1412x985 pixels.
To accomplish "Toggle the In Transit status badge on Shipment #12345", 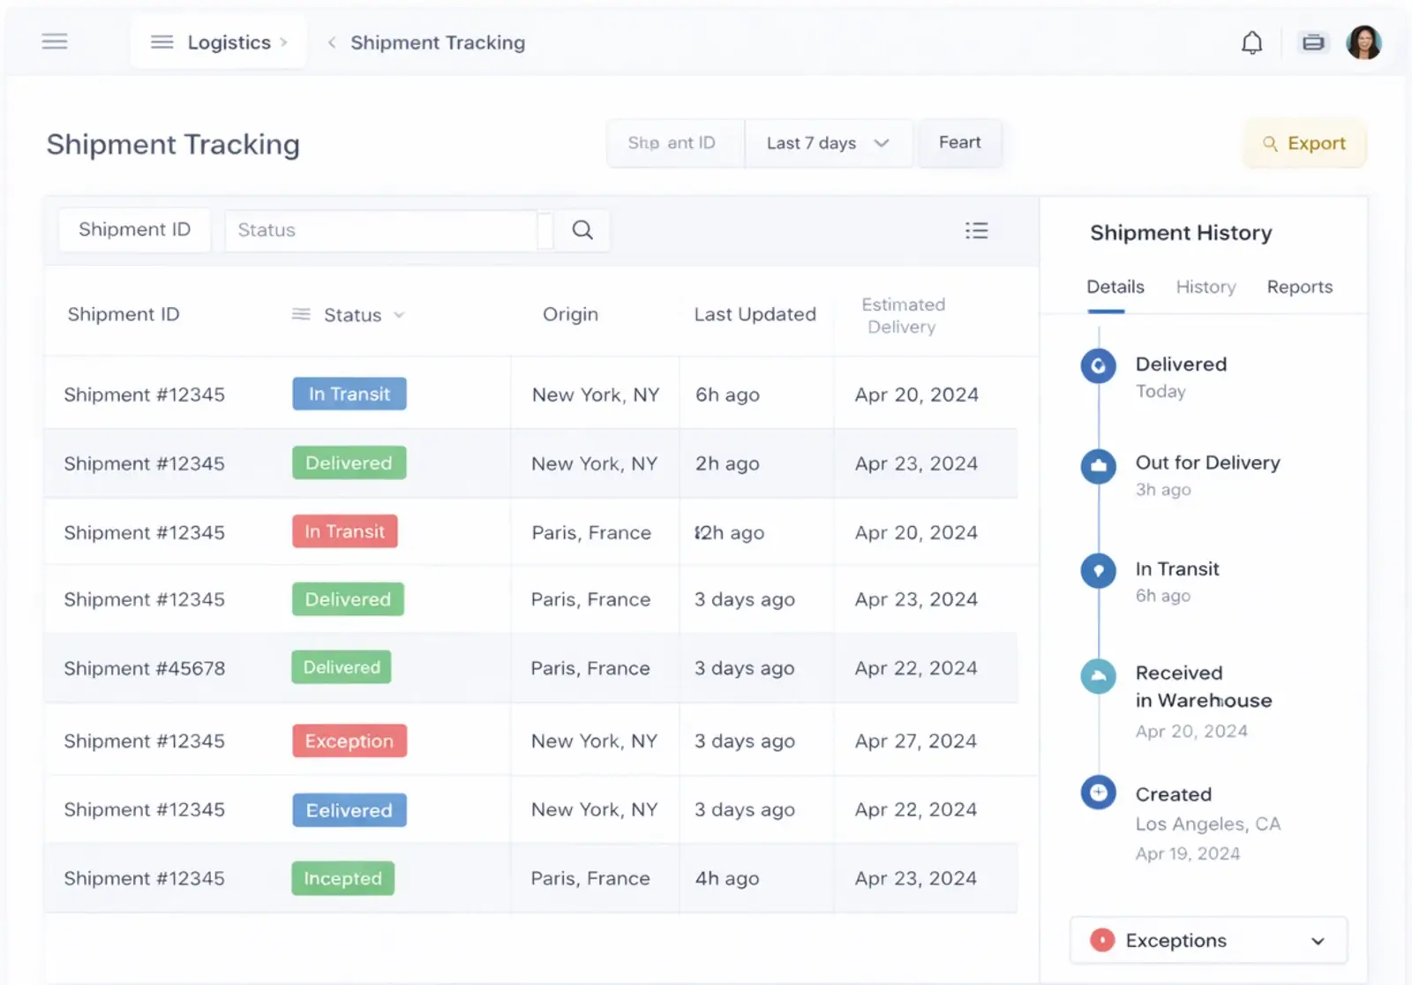I will pos(349,394).
